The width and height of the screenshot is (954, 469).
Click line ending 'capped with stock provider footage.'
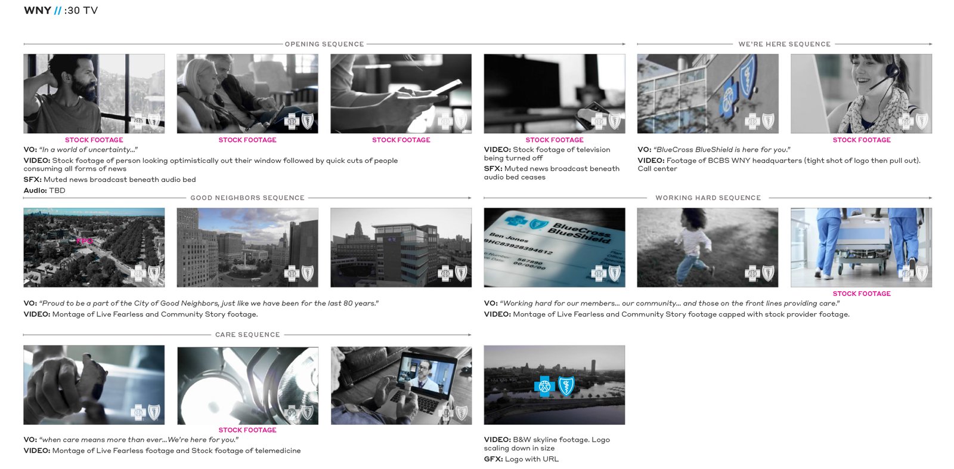667,314
